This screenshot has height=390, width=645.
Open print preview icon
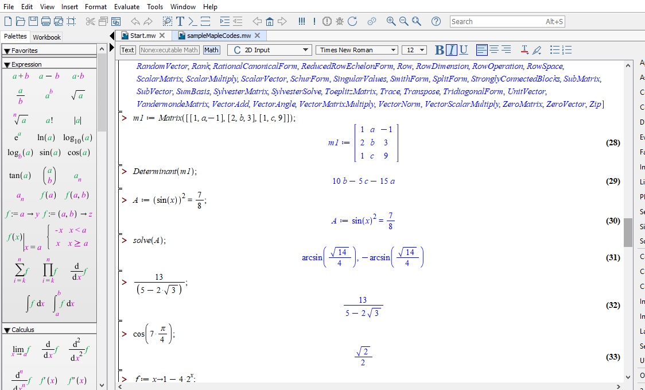59,21
